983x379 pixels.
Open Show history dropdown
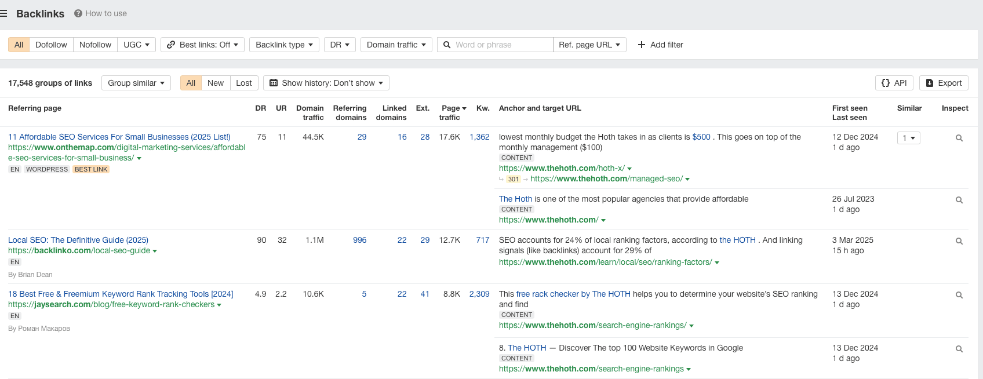coord(326,83)
